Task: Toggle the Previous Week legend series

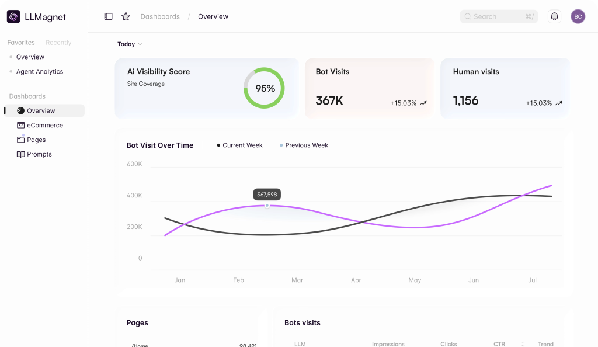Action: coord(304,145)
